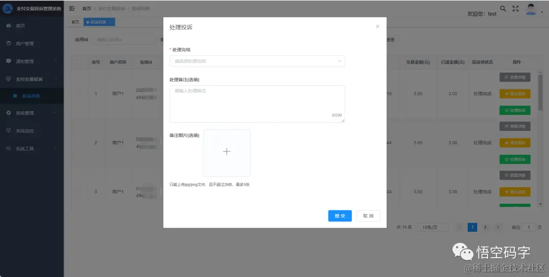Viewport: 549px width, 277px height.
Task: Click the 投诉列表 submenu icon
Action: [15, 96]
